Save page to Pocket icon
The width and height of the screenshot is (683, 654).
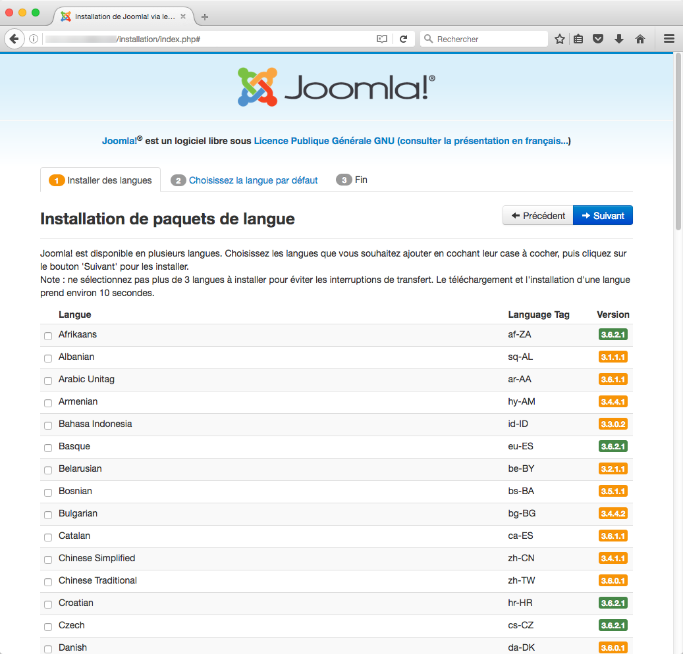pos(598,39)
